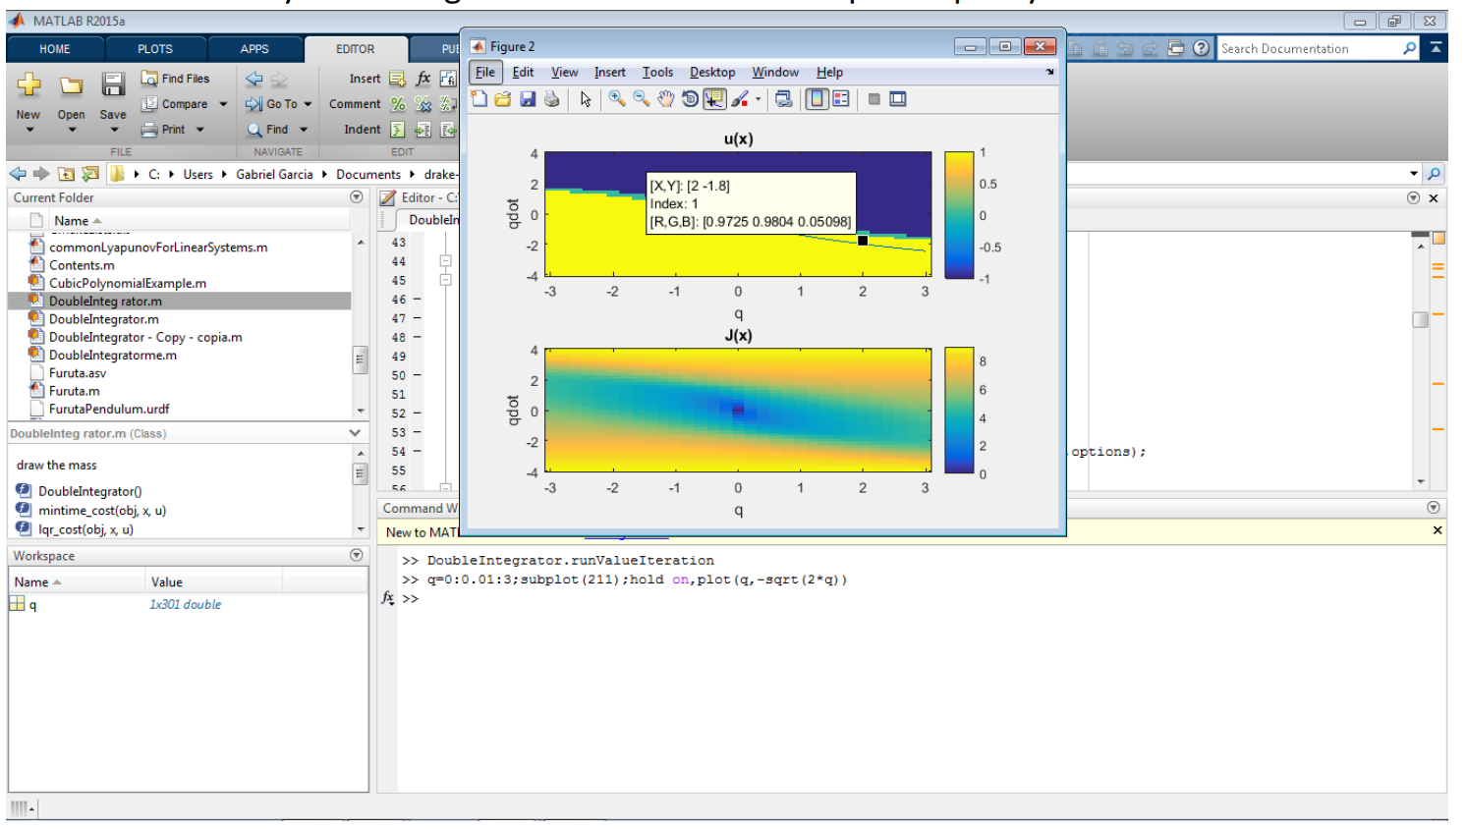This screenshot has width=1466, height=829.
Task: Click New Figure icon in Figure 2 toolbar
Action: click(x=479, y=99)
